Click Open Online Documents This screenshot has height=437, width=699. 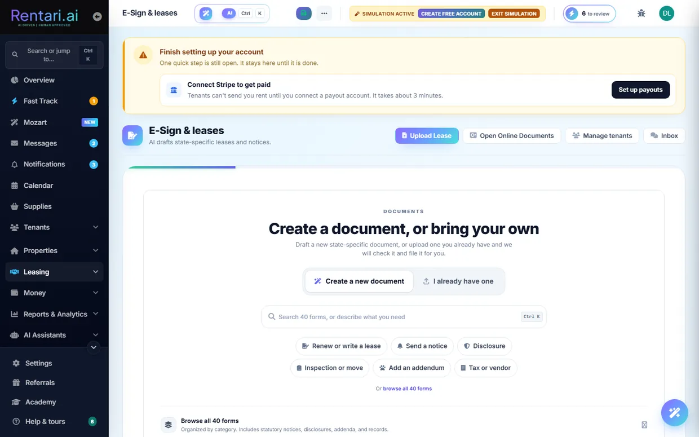512,135
